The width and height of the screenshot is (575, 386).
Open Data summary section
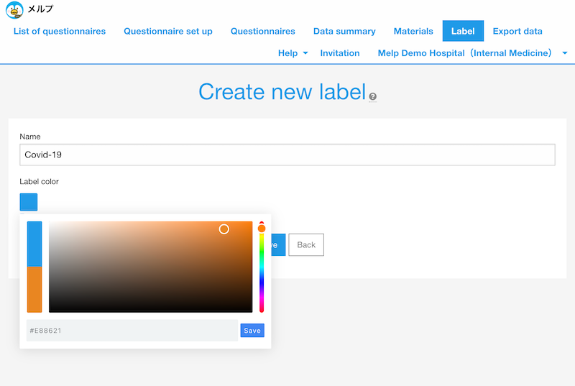point(344,31)
